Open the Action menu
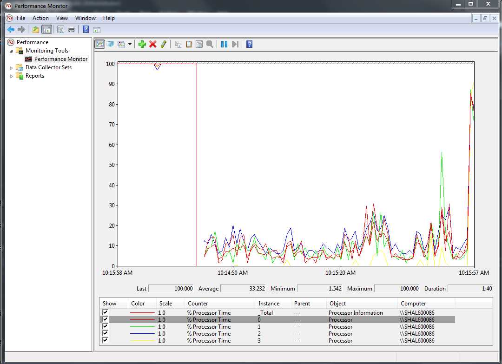This screenshot has width=502, height=364. 40,18
